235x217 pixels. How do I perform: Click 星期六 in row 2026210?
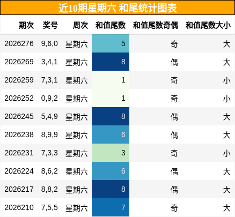click(77, 208)
